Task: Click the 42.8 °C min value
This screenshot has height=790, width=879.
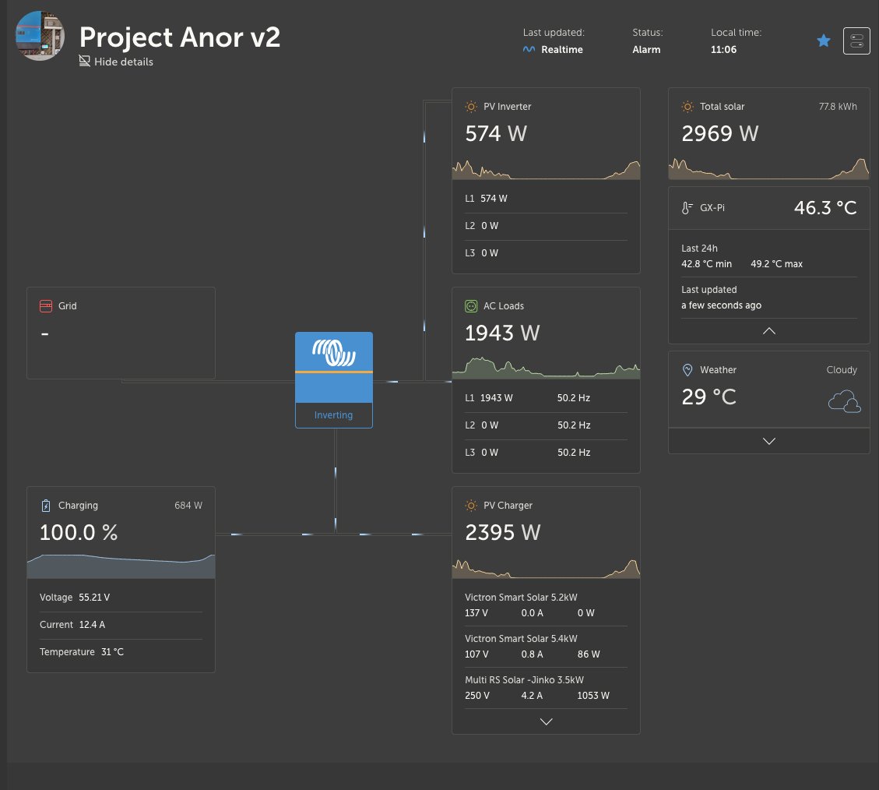Action: coord(706,264)
